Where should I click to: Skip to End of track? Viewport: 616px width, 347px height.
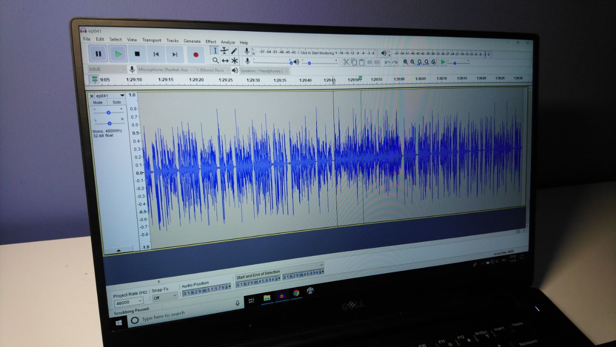[x=175, y=54]
